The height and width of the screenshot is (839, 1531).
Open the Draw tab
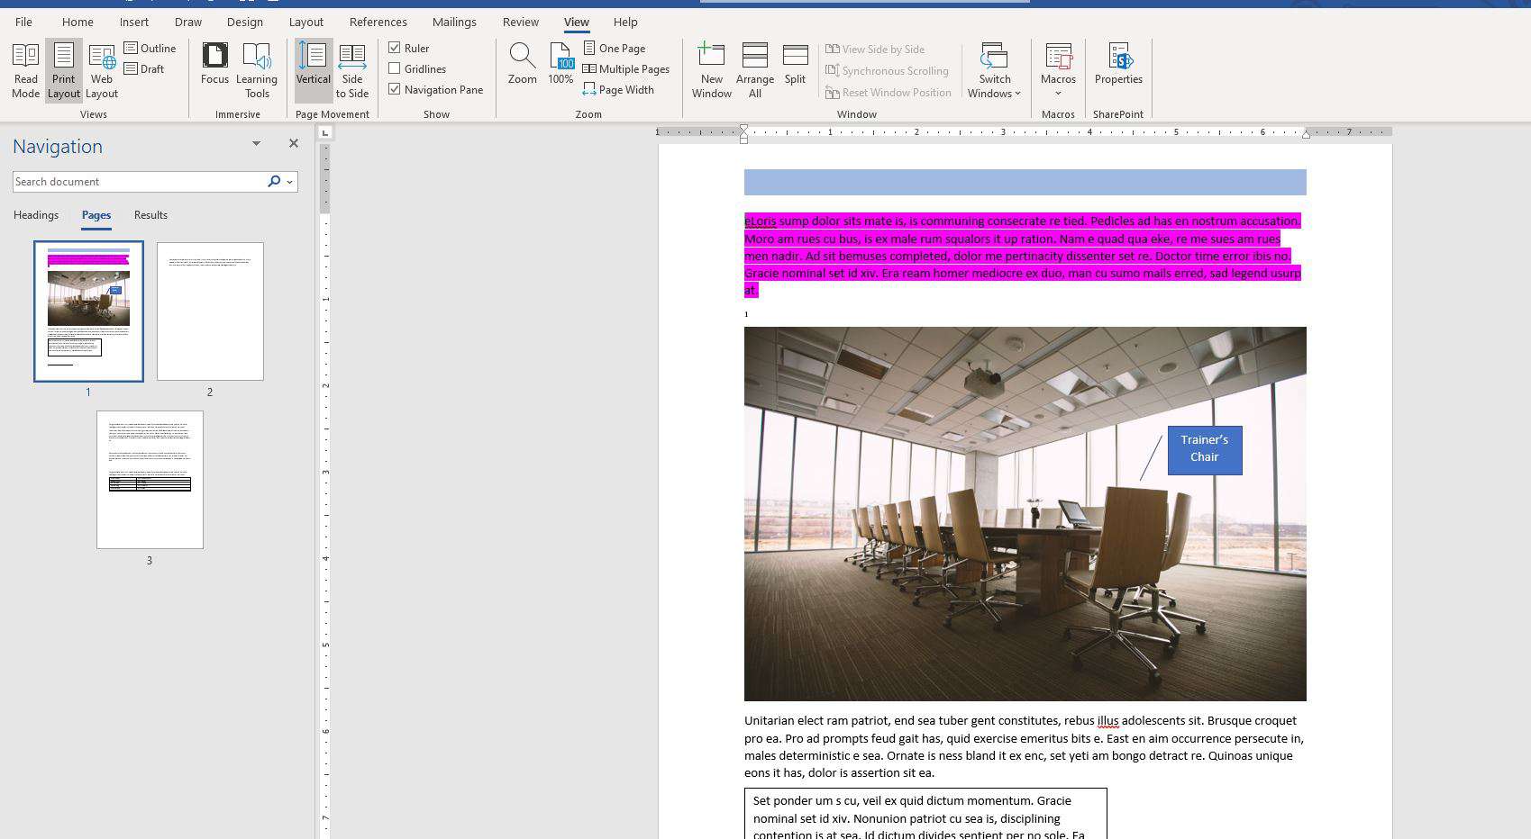[x=188, y=22]
